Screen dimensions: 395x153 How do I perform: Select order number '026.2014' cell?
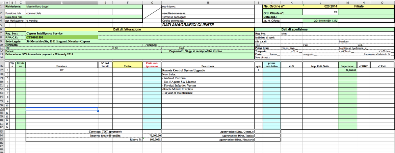point(320,6)
